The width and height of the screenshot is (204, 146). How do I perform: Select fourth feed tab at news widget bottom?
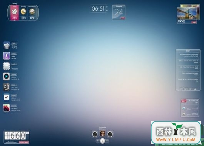[195, 89]
